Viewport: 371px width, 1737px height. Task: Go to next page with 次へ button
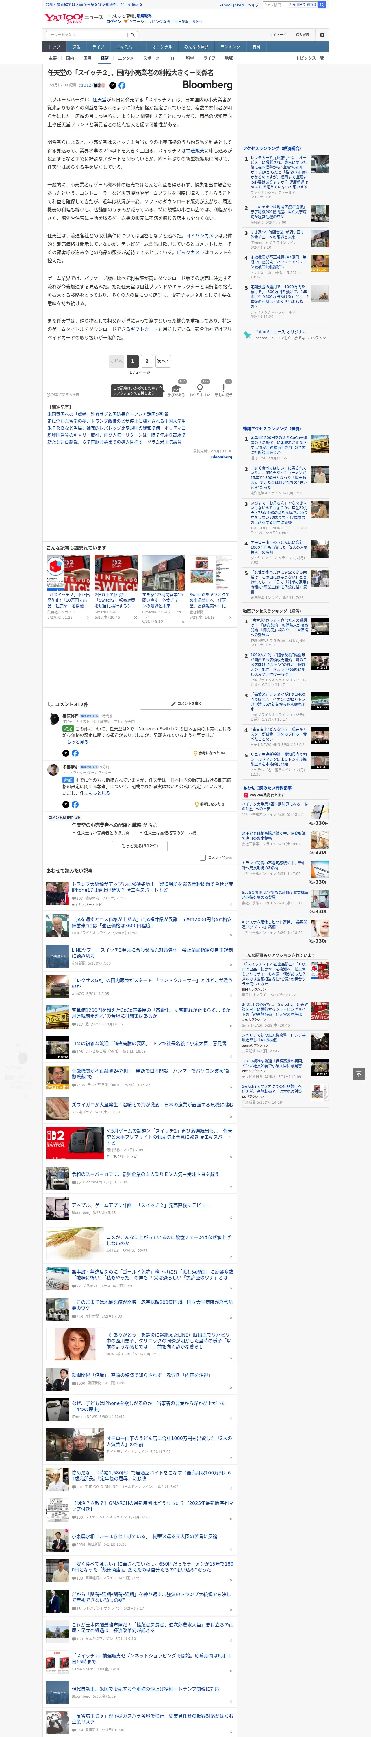pos(163,361)
